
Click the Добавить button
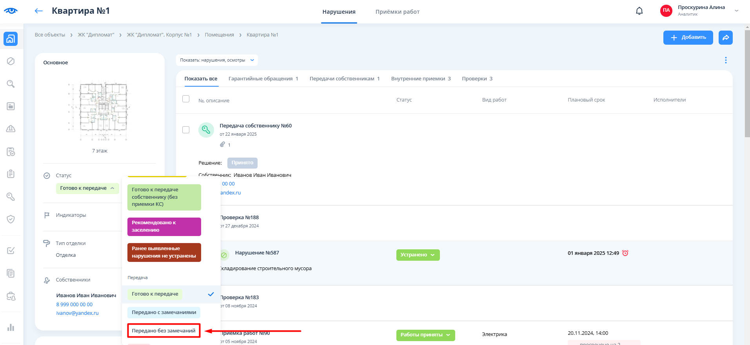coord(688,38)
